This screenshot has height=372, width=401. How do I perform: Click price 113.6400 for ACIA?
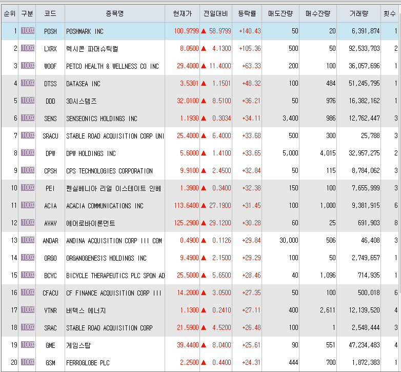(x=187, y=205)
